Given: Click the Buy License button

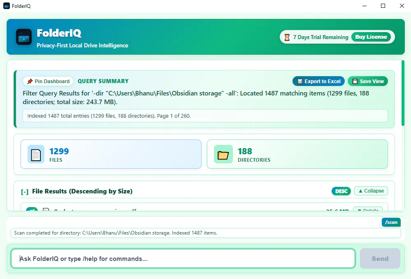Looking at the screenshot, I should [371, 37].
